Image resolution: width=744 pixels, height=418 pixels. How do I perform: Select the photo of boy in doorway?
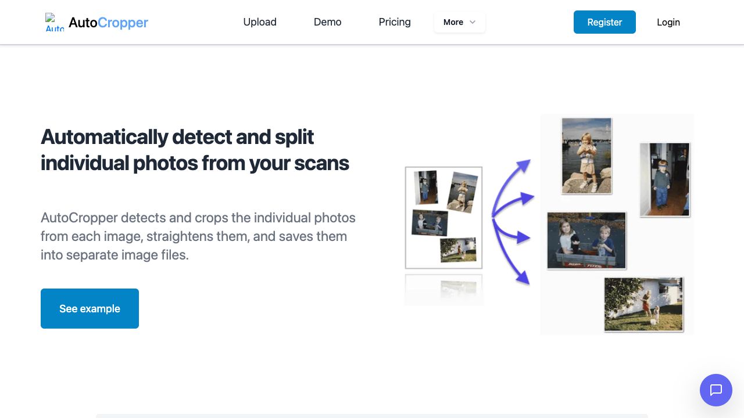[664, 179]
